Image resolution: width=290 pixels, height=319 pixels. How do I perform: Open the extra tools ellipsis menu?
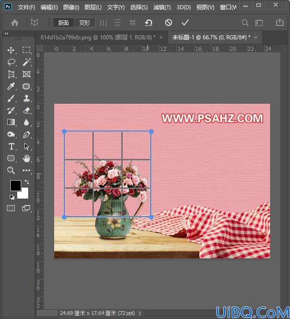26,170
